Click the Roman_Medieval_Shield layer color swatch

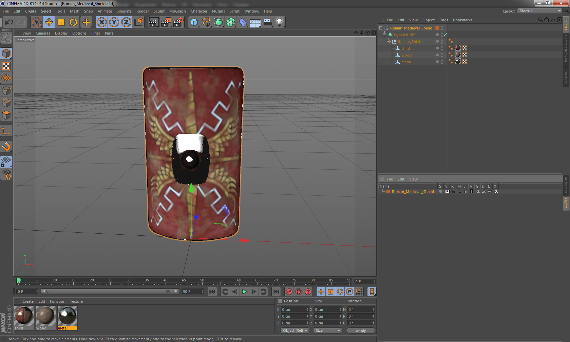click(x=388, y=192)
